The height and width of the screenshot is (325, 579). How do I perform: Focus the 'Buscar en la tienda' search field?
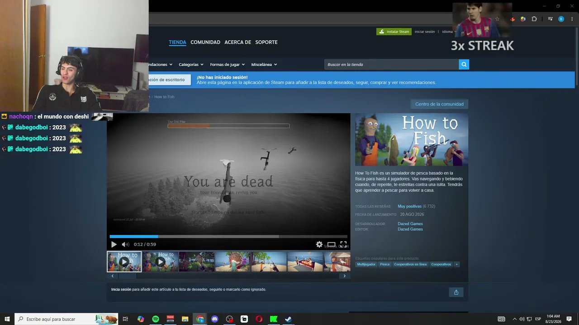[391, 65]
